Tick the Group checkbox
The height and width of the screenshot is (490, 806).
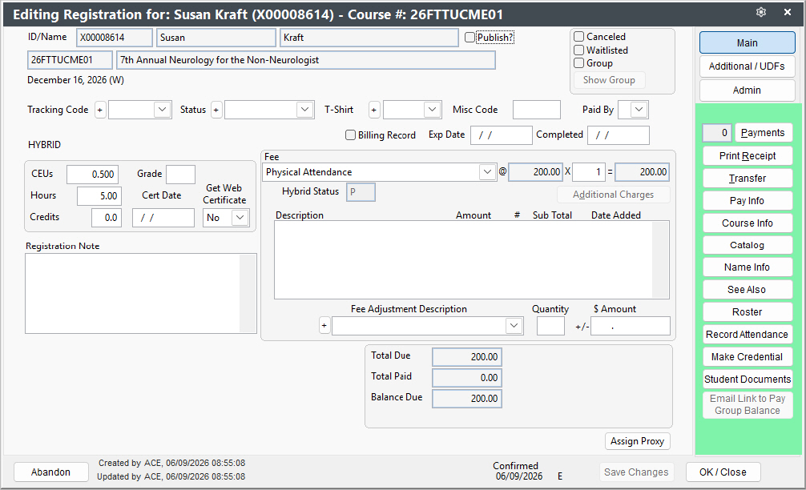[578, 63]
